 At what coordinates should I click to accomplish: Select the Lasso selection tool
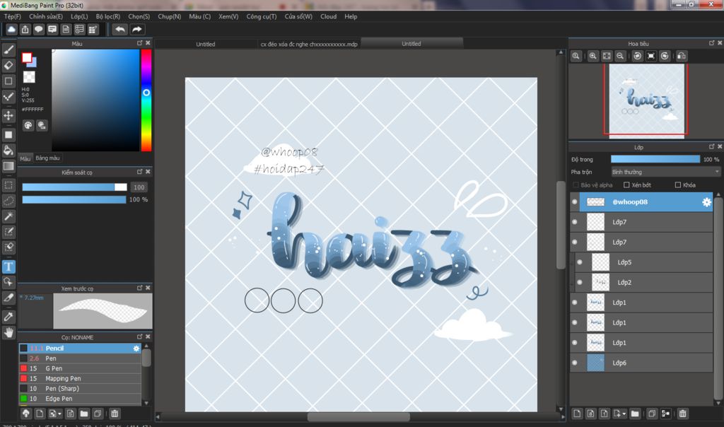8,201
